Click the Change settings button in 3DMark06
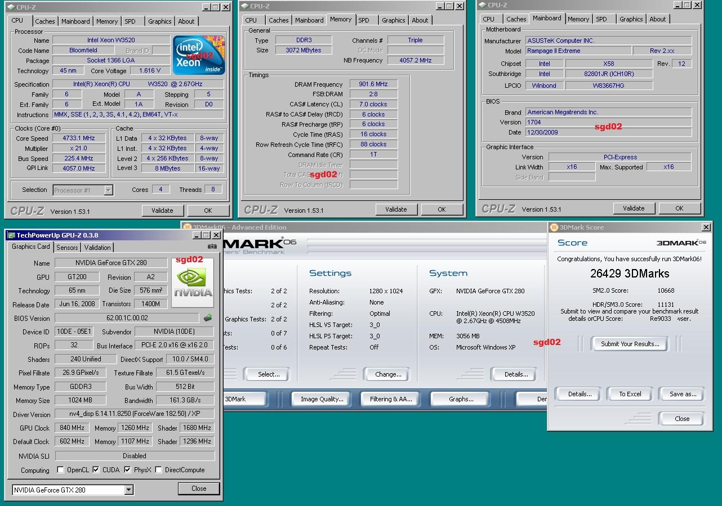 click(x=388, y=374)
